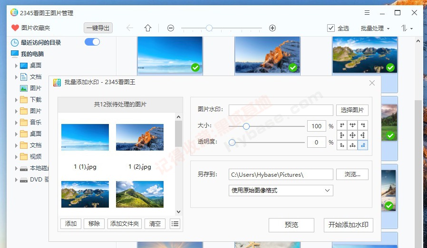The height and width of the screenshot is (248, 427).
Task: Deselect the aerial islands photo's green checkmark
Action: (x=390, y=67)
